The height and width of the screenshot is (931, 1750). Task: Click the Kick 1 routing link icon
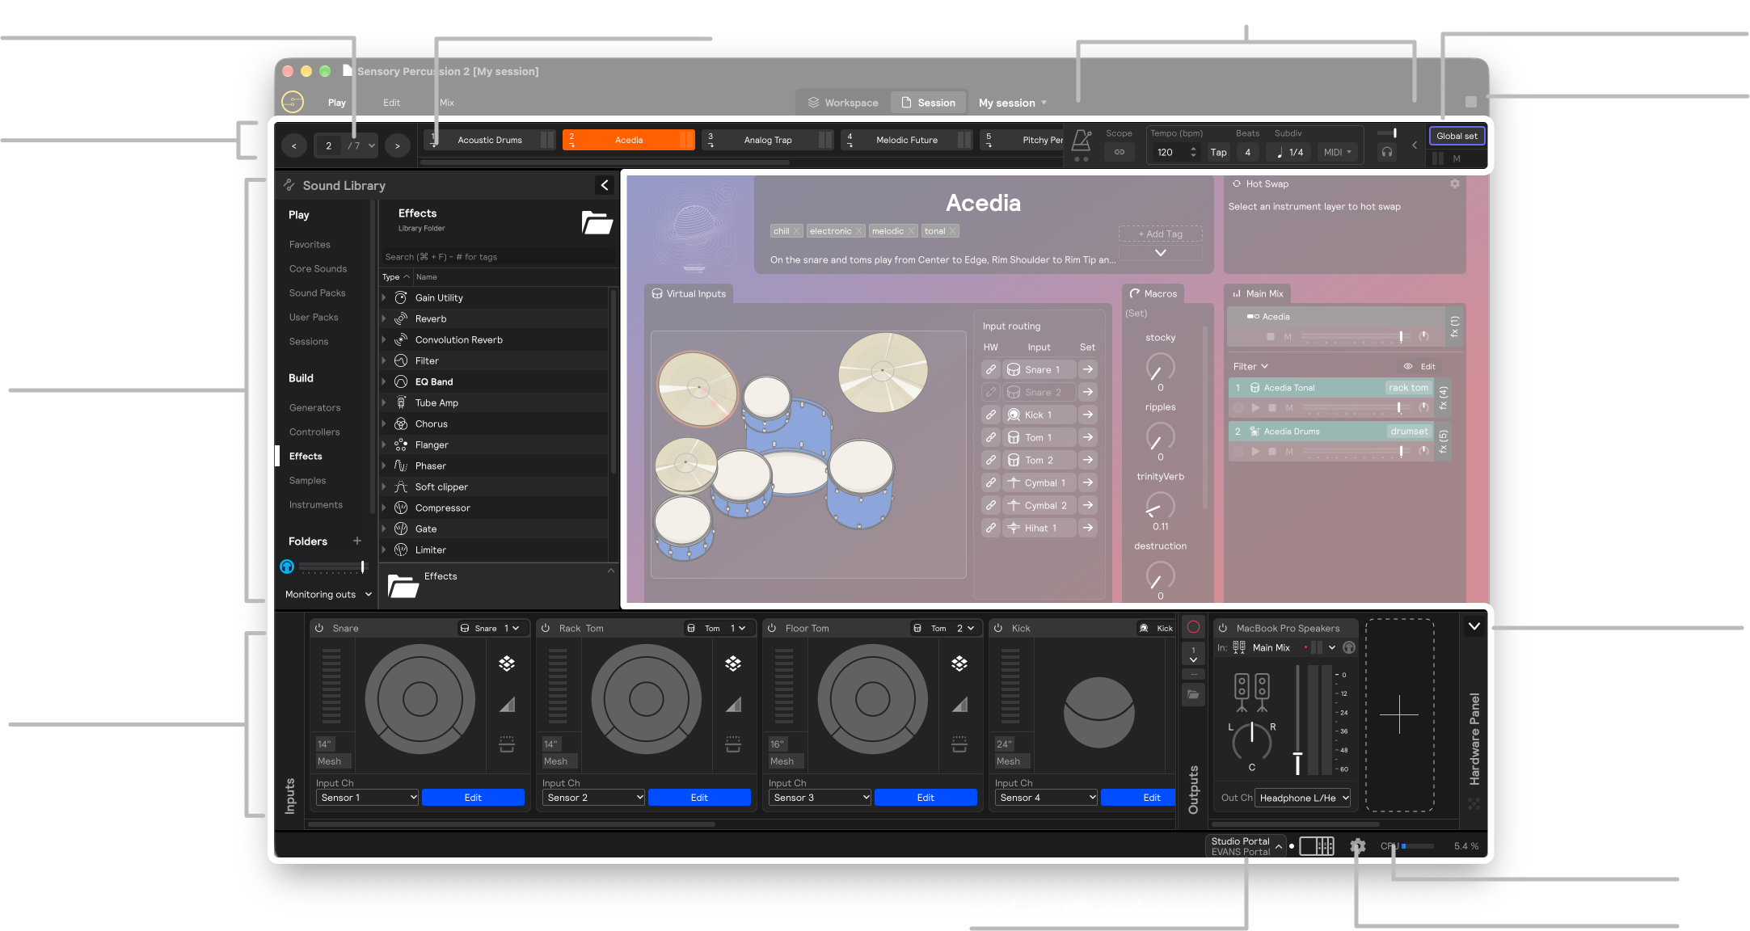pos(991,415)
